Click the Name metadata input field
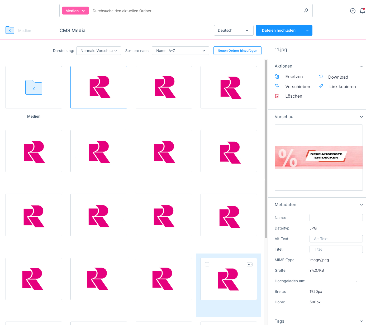366x325 pixels. click(x=336, y=218)
